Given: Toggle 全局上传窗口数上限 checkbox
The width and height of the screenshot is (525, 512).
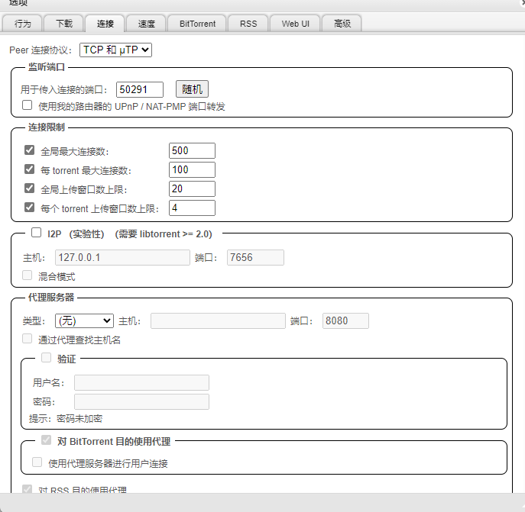Looking at the screenshot, I should click(x=30, y=188).
